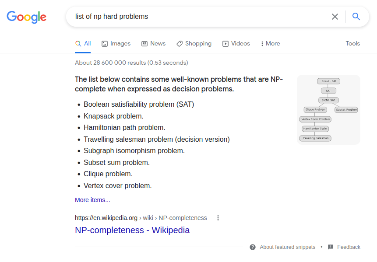Open the NP problem diagram thumbnail
This screenshot has width=377, height=262.
328,110
